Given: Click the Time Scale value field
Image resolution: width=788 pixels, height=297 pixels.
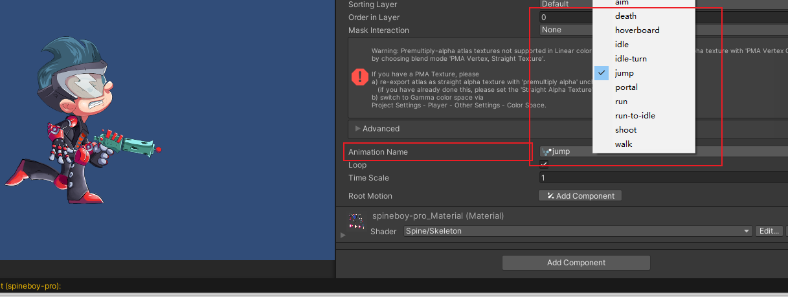Looking at the screenshot, I should pyautogui.click(x=664, y=178).
